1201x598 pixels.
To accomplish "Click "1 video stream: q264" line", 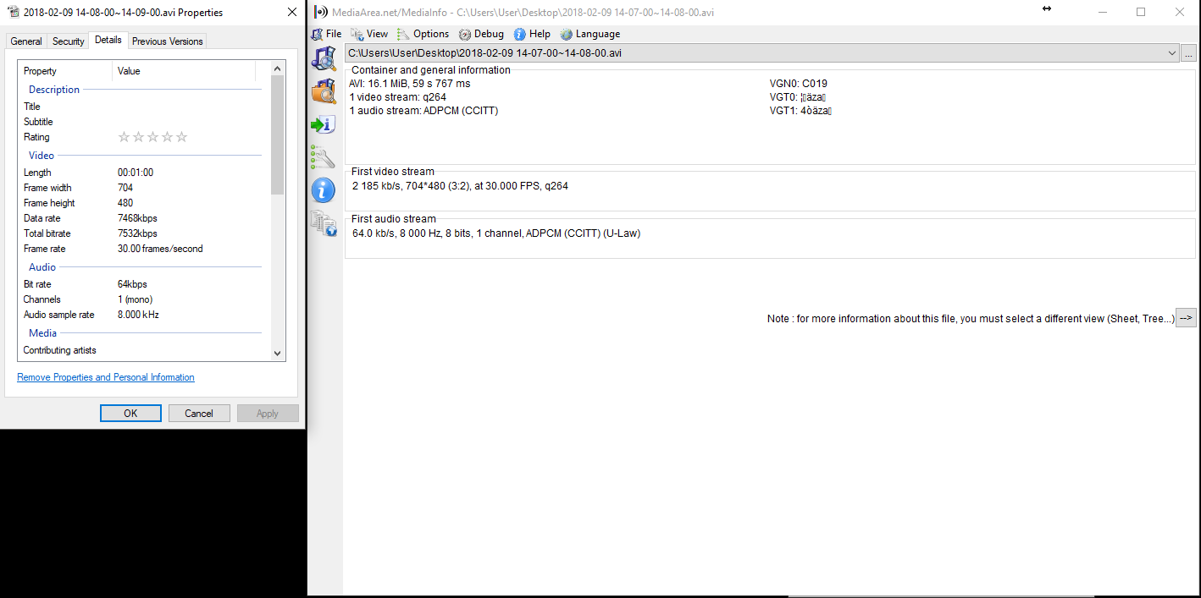I will point(398,97).
